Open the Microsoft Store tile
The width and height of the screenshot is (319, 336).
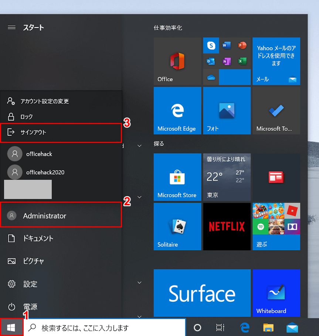[177, 177]
